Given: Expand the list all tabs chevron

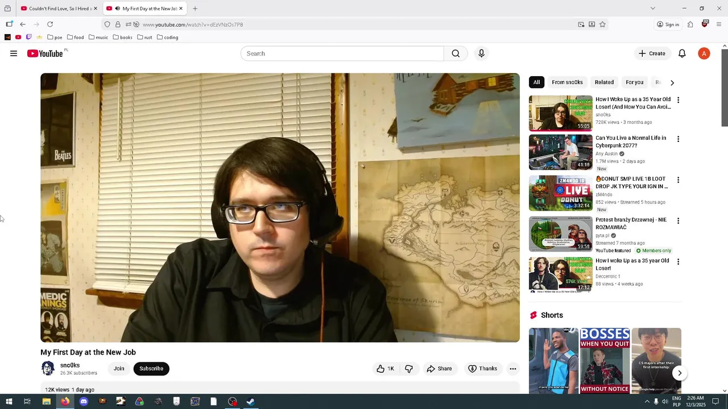Looking at the screenshot, I should 652,9.
